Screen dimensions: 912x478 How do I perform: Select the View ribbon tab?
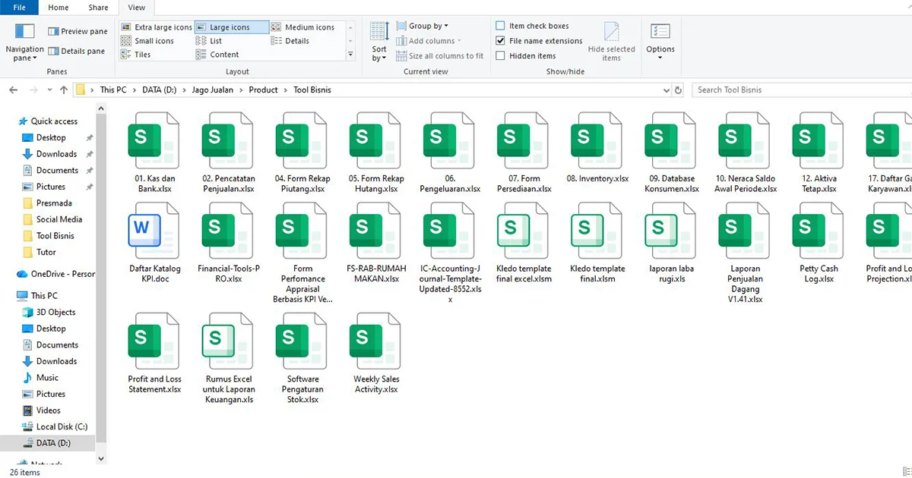pos(137,8)
